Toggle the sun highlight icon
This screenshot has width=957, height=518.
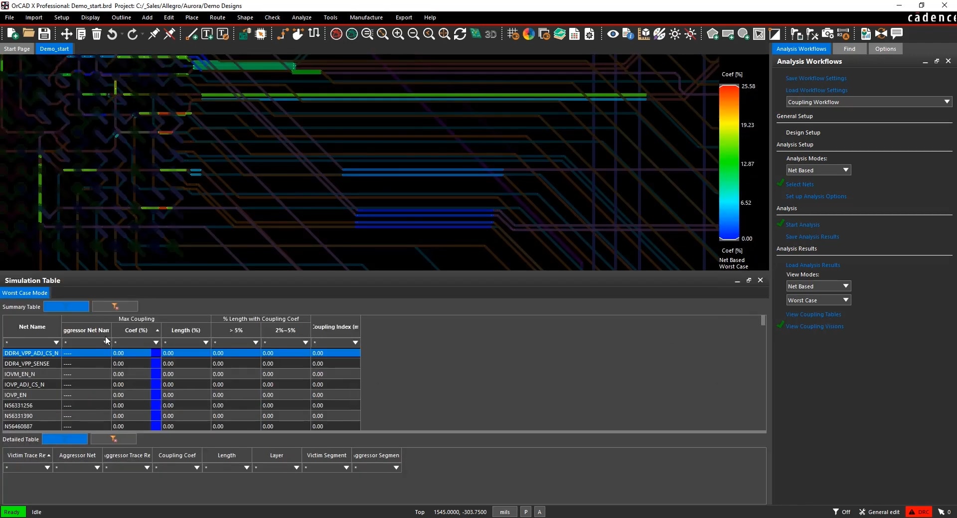(675, 34)
